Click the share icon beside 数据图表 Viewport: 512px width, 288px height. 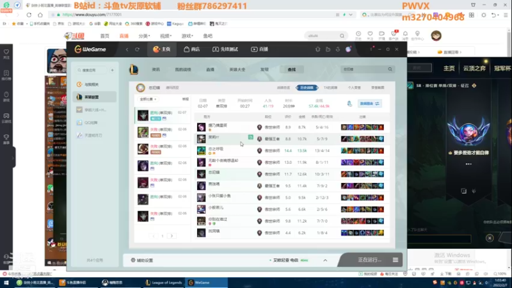349,104
